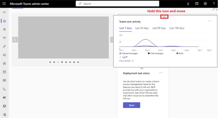Viewport: 218px width, 118px height.
Task: Show previous carousel slide arrow
Action: point(15,40)
